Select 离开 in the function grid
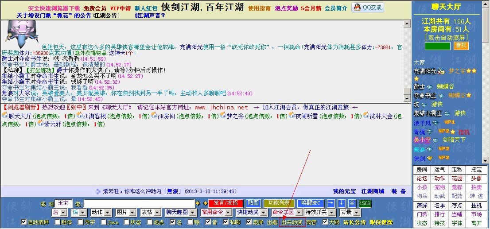 (477, 223)
